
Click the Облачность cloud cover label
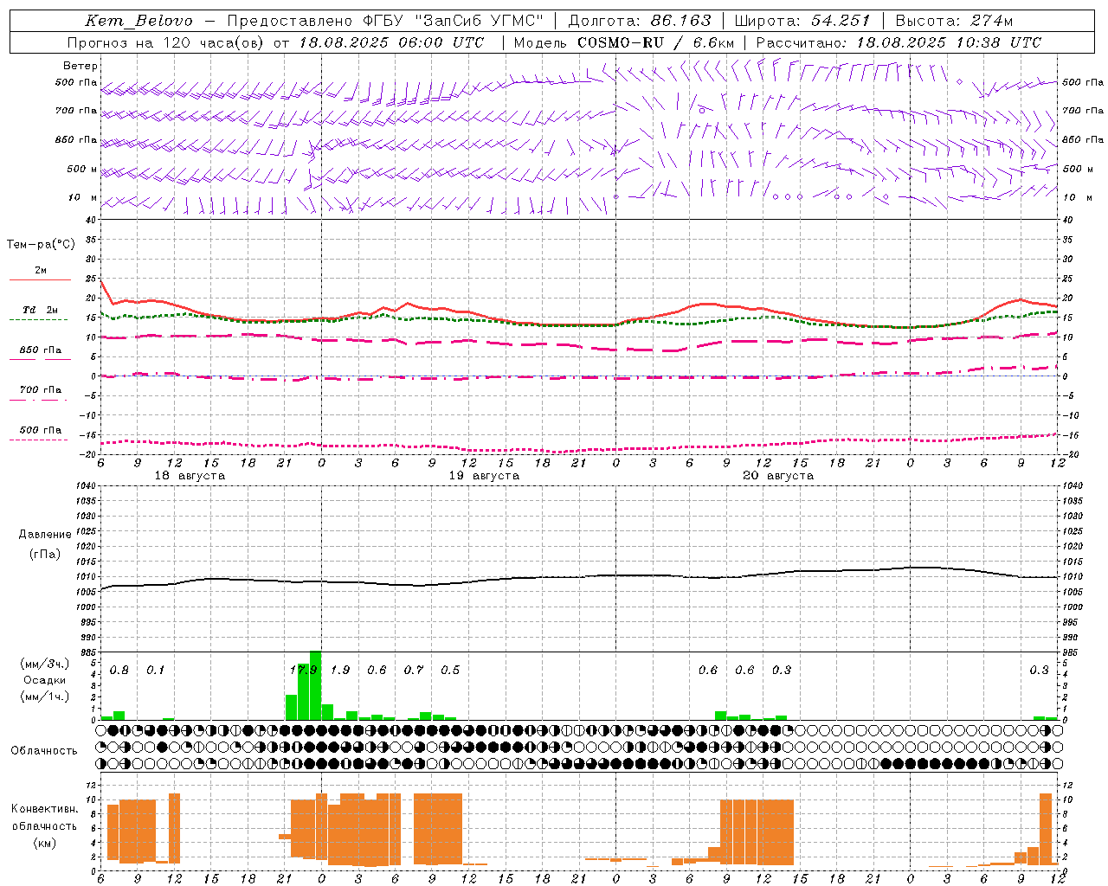point(44,751)
